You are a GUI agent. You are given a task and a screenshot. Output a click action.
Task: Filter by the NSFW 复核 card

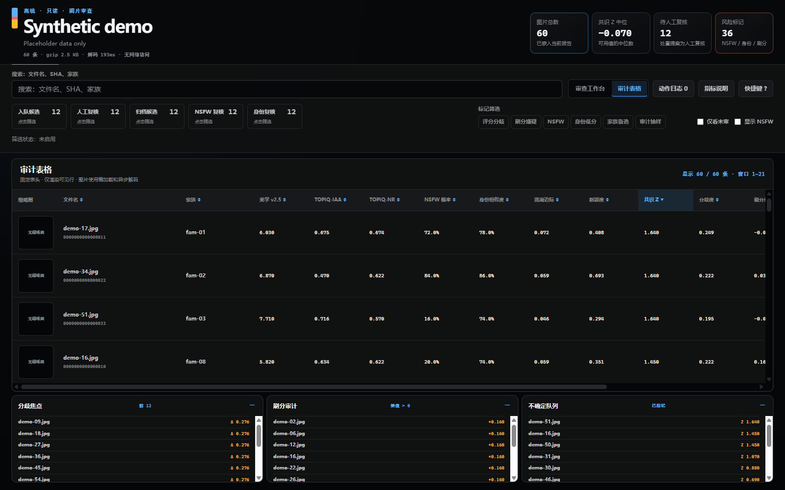coord(216,116)
